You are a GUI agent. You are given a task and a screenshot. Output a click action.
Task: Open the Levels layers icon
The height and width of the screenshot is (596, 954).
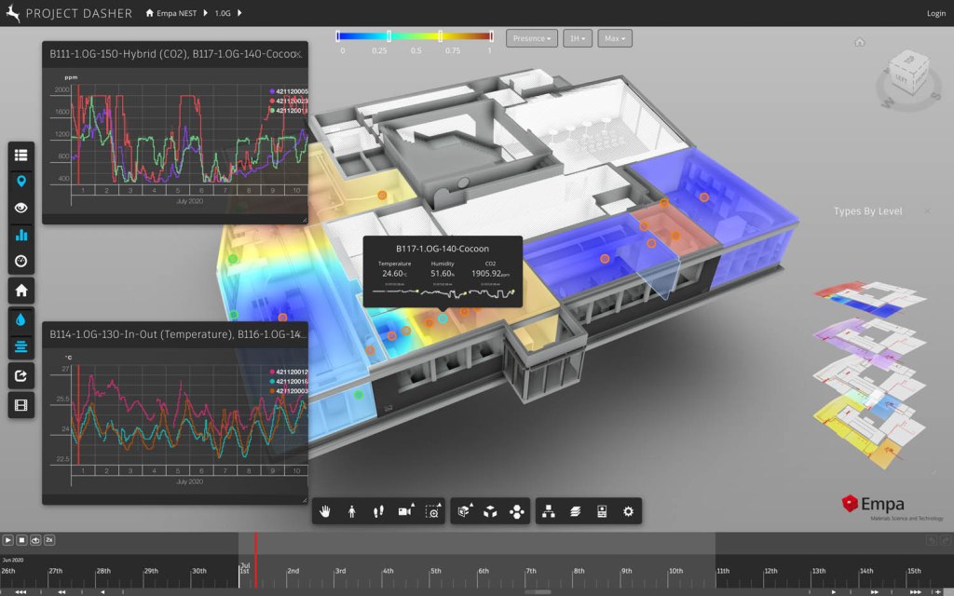(x=576, y=511)
